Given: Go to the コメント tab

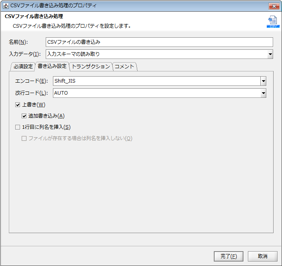Looking at the screenshot, I should click(124, 67).
